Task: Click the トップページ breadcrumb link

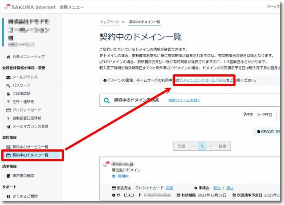Action: point(109,21)
